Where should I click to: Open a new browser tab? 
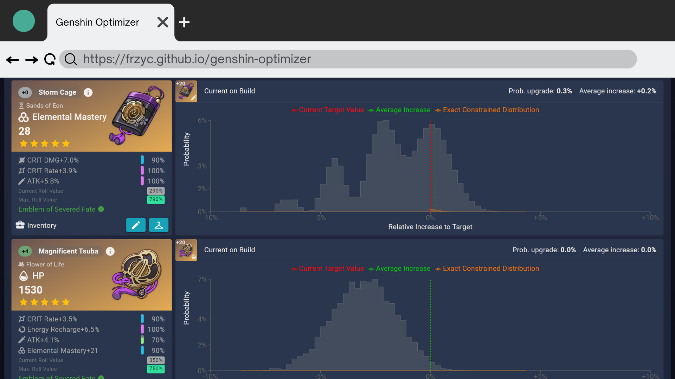click(184, 22)
